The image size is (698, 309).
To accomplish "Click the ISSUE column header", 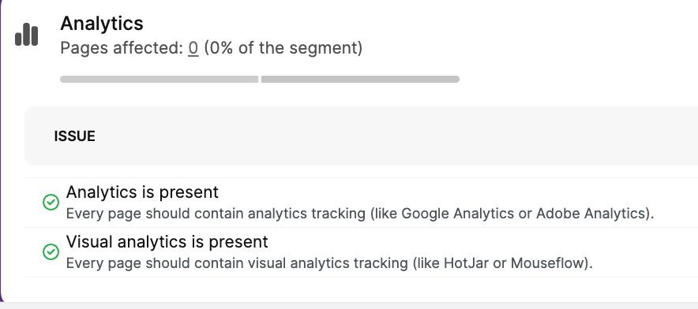I will [x=75, y=136].
